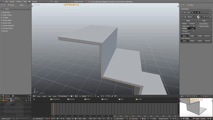Move Bevel modifier up in stack

point(204,17)
